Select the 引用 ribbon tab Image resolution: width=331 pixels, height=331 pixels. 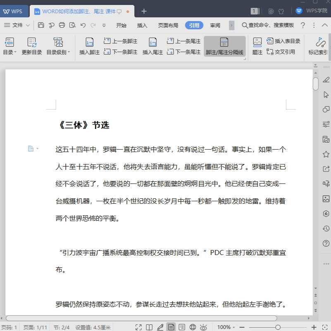coord(194,25)
